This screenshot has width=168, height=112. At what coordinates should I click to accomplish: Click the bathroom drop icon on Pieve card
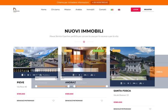point(28,75)
